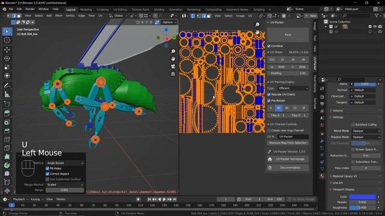Enable face select mode
Image resolution: width=385 pixels, height=216 pixels.
19,16
